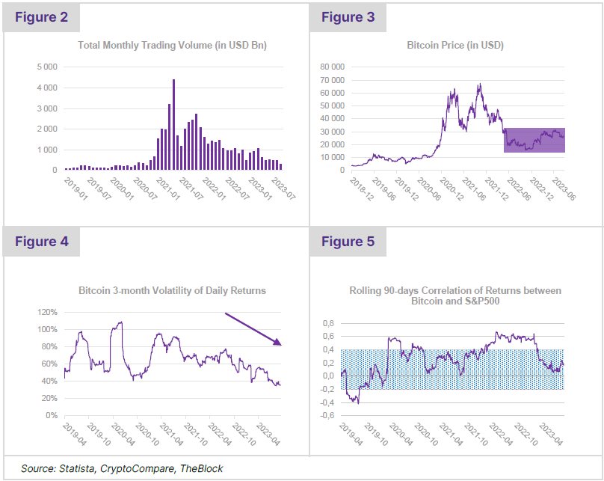
Task: Click the tallest bar in the trading volume chart
Action: (173, 124)
